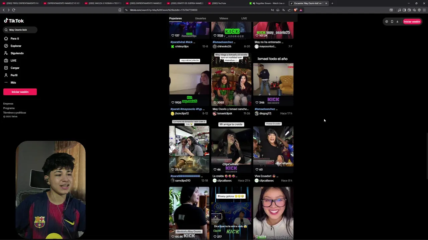Open 'La mamá de Ismael' video thumbnail
Screen dimensions: 428x240
pos(189,146)
